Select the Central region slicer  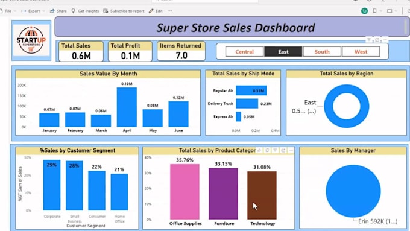(244, 52)
